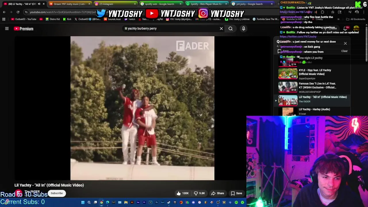Viewport: 368px width, 207px height.
Task: Open Microsoft Edge from the taskbar
Action: click(x=108, y=202)
